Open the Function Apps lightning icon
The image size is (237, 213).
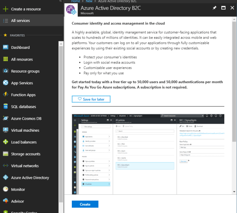(x=5, y=94)
